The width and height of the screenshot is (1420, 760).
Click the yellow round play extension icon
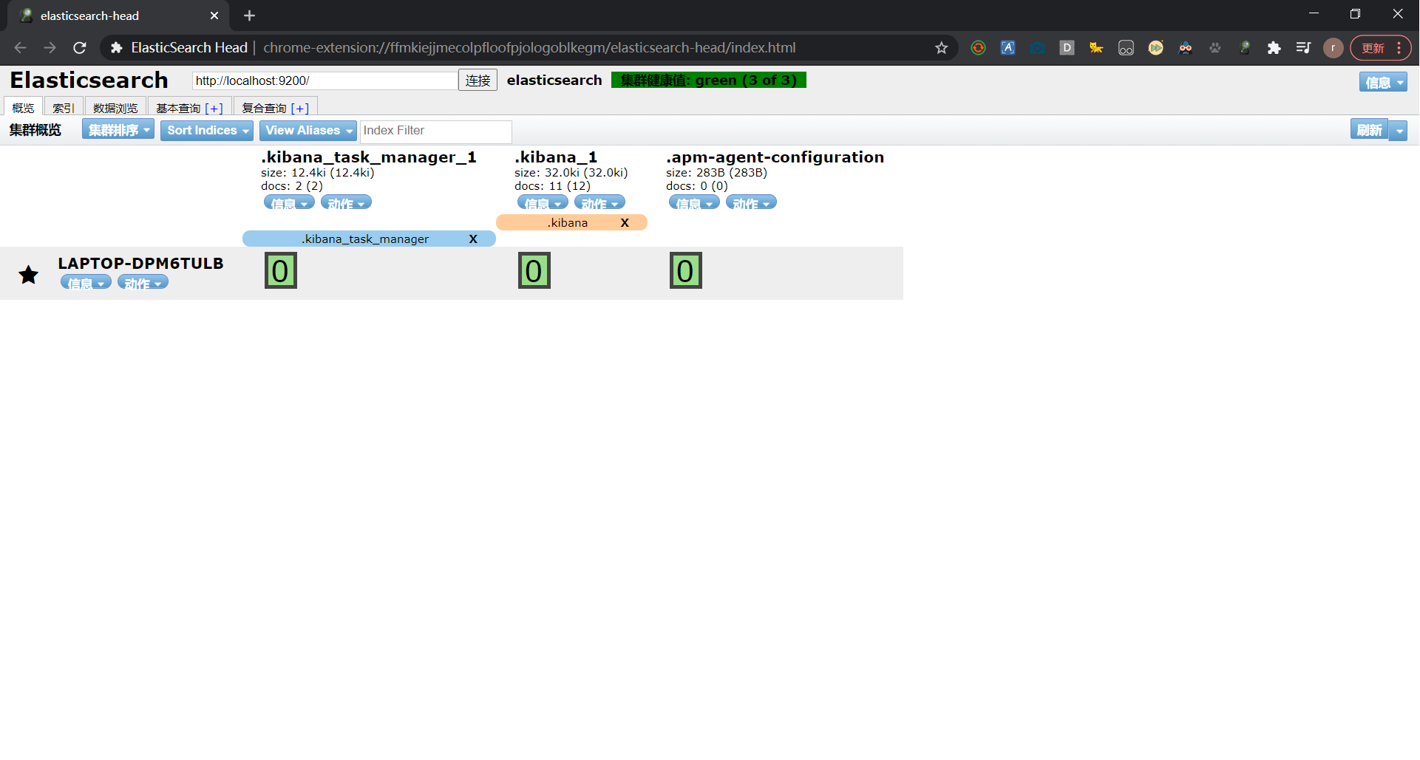pyautogui.click(x=1155, y=48)
